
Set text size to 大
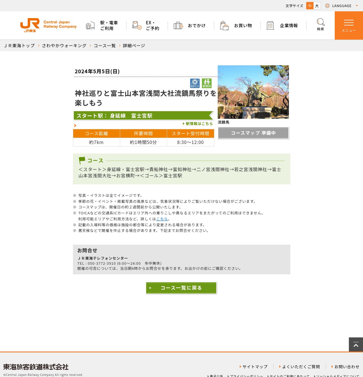coord(317,6)
